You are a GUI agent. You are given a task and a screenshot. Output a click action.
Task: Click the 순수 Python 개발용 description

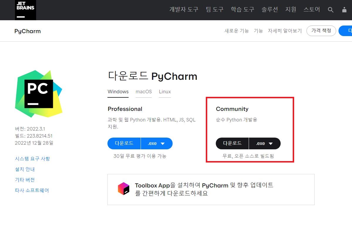236,120
